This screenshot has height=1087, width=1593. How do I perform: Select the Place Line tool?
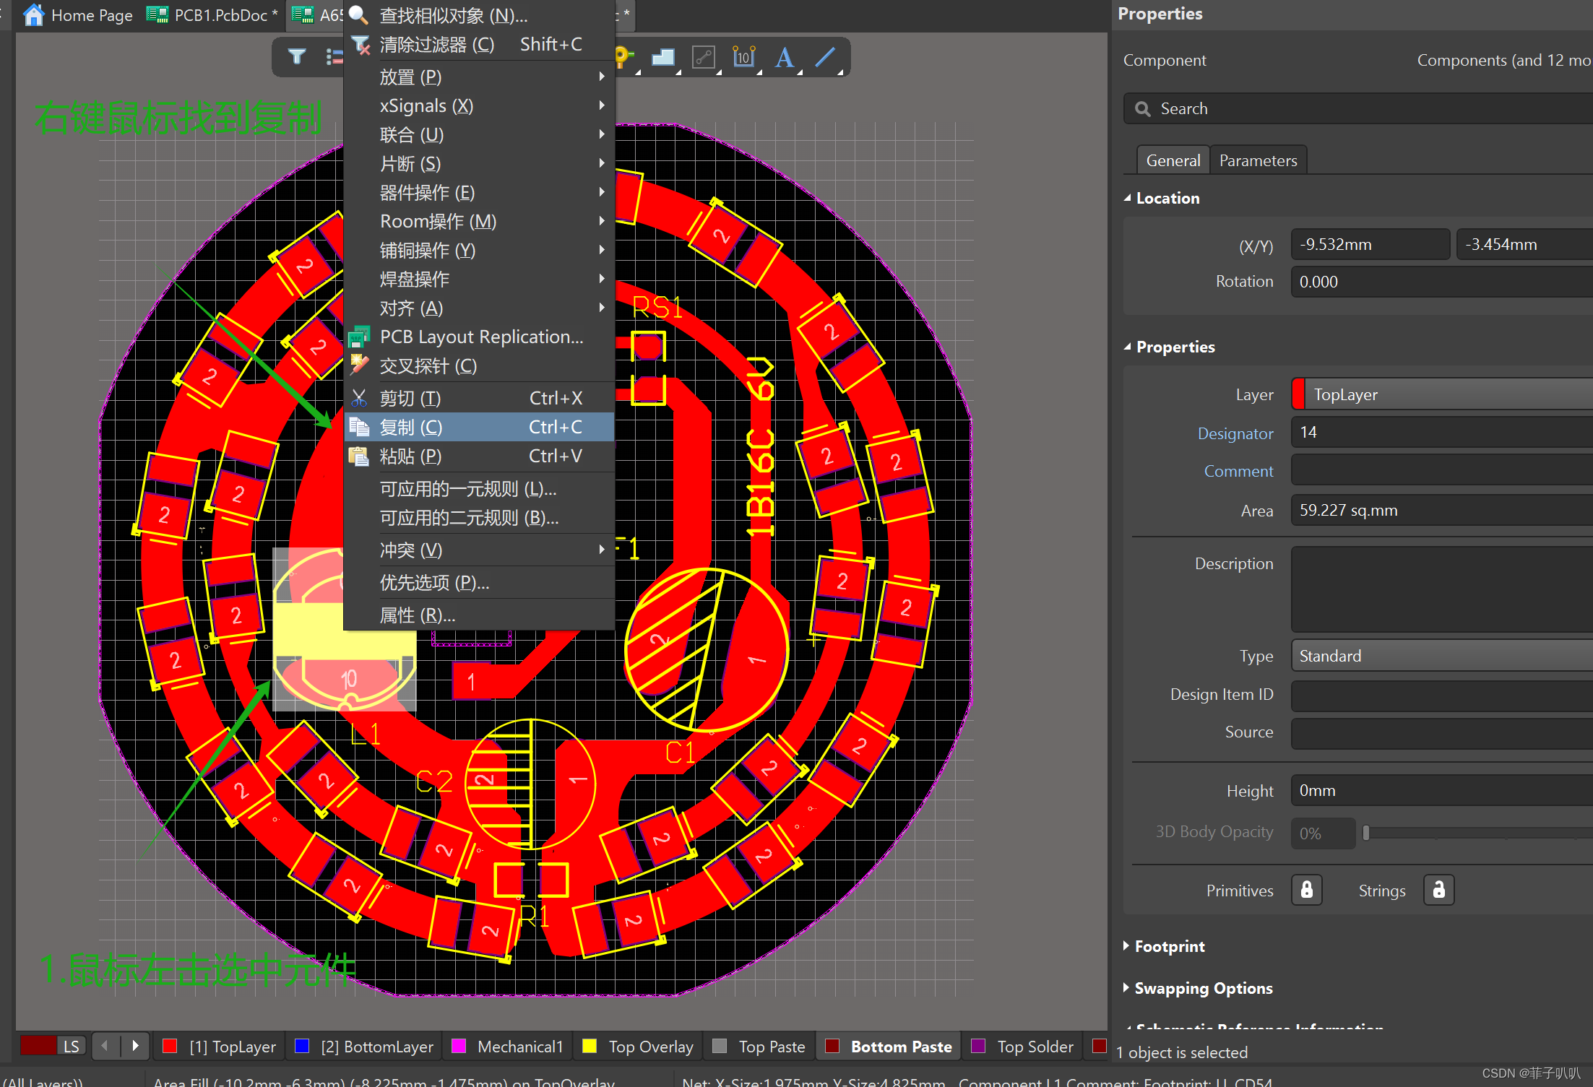825,57
